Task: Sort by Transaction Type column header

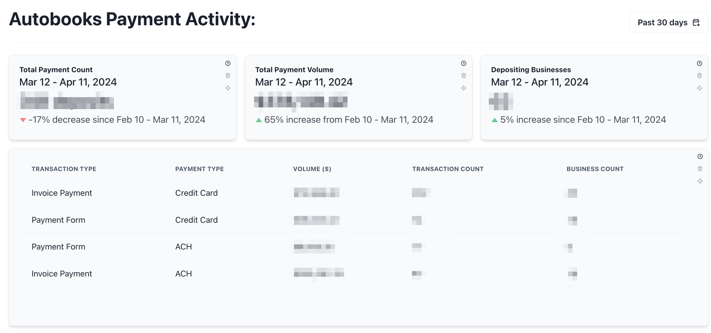Action: pyautogui.click(x=64, y=169)
